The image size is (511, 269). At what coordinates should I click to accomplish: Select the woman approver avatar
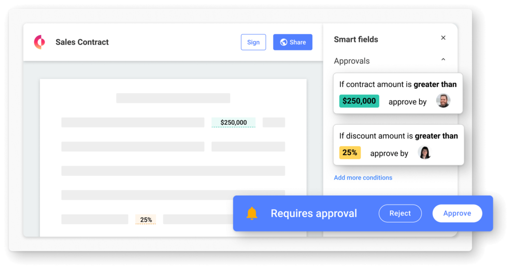(x=425, y=152)
